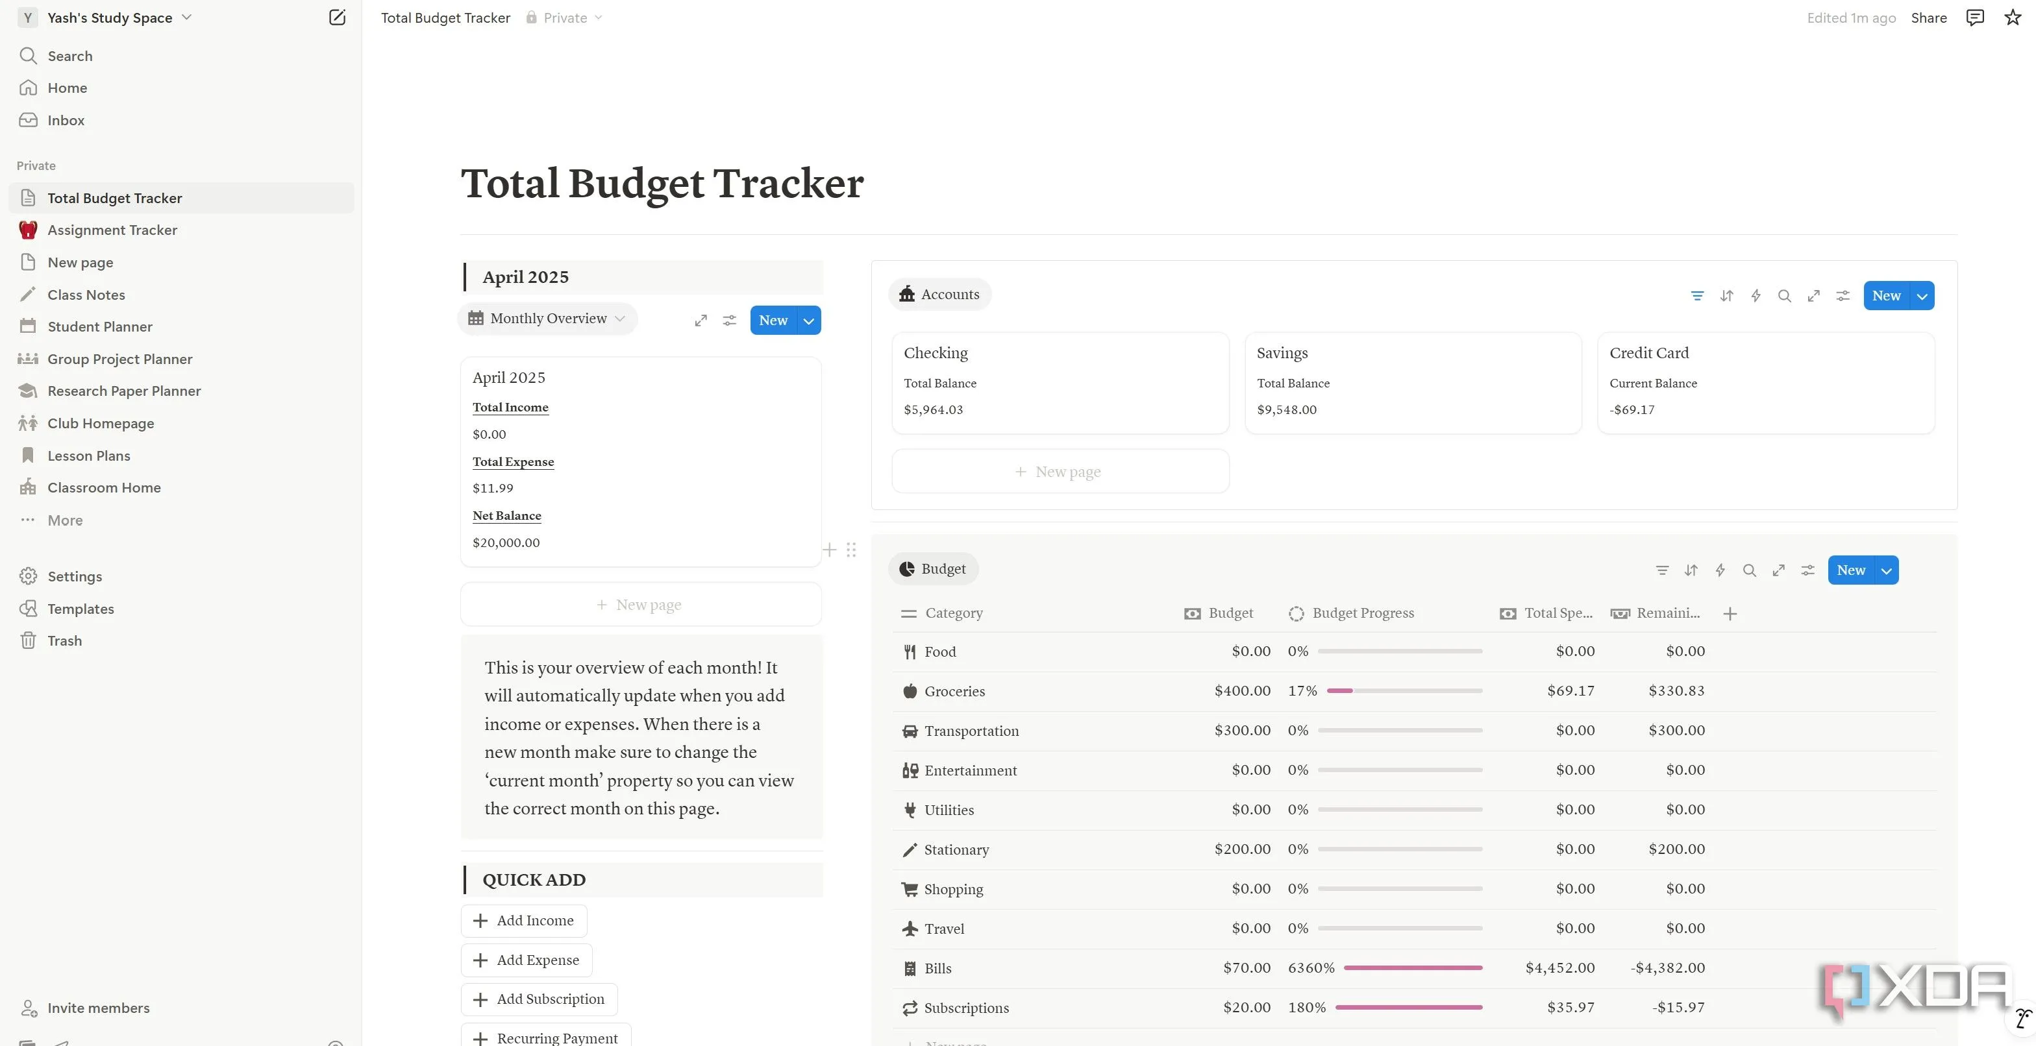The width and height of the screenshot is (2036, 1046).
Task: Open the Credit Card account card
Action: pos(1766,383)
